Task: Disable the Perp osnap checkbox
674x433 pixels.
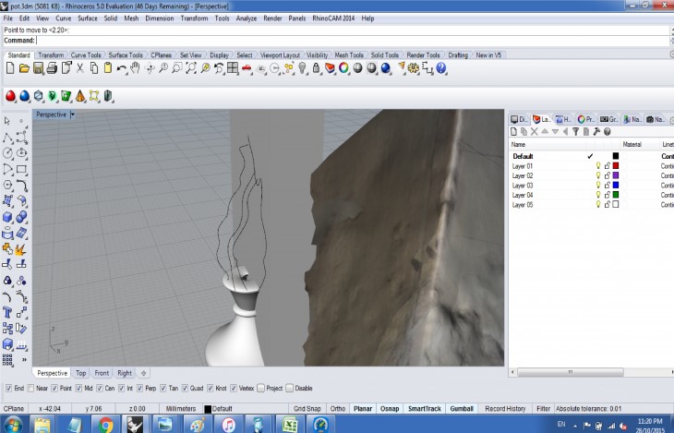Action: point(140,389)
